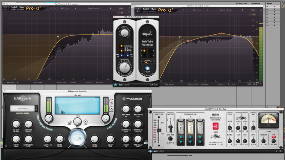
Task: Toggle the Mono button in EAReverb
Action: 69,122
